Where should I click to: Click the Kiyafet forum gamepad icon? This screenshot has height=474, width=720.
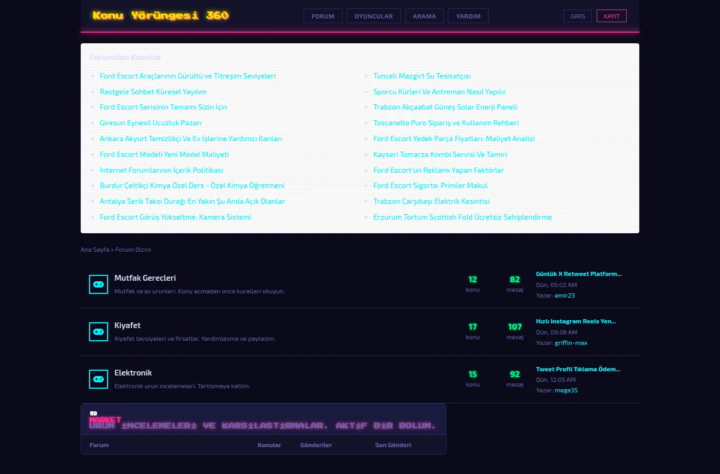point(99,332)
